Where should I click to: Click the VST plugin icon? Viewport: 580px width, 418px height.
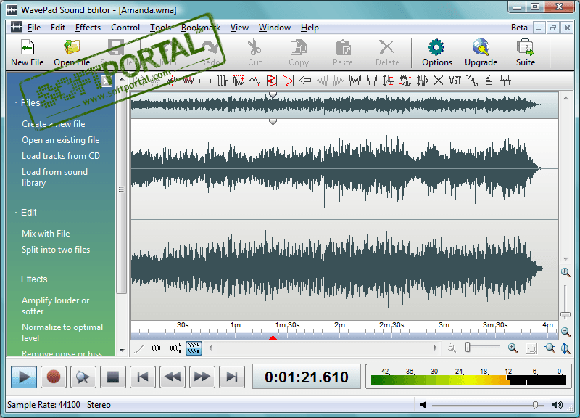(x=455, y=81)
